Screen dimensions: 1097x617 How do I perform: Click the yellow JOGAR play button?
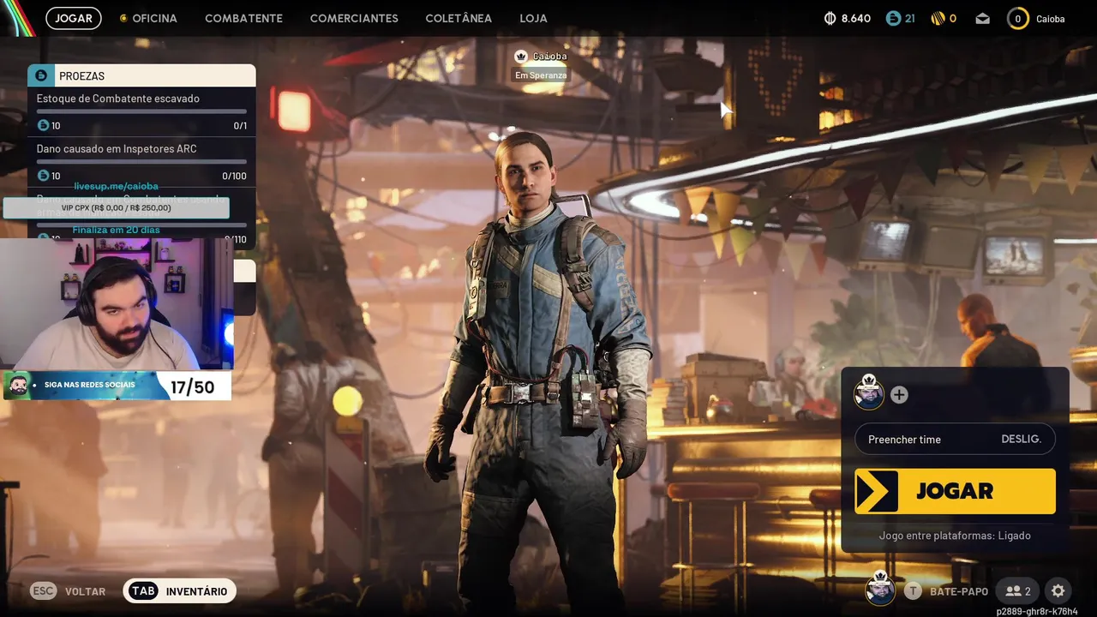tap(955, 491)
